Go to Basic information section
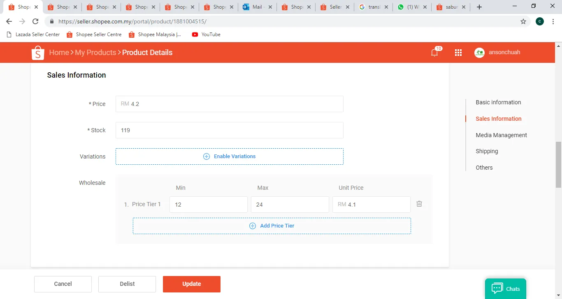Image resolution: width=562 pixels, height=299 pixels. [x=498, y=102]
